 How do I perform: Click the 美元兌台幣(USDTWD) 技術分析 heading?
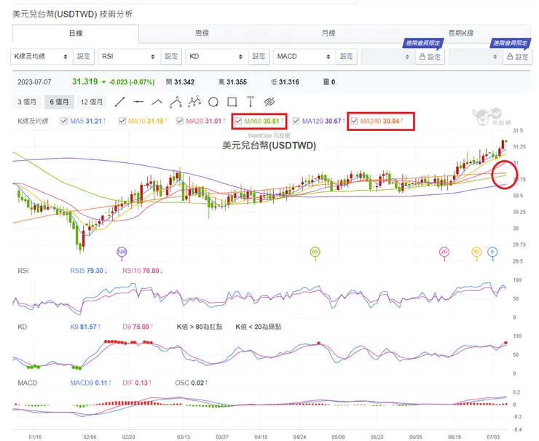pos(73,14)
